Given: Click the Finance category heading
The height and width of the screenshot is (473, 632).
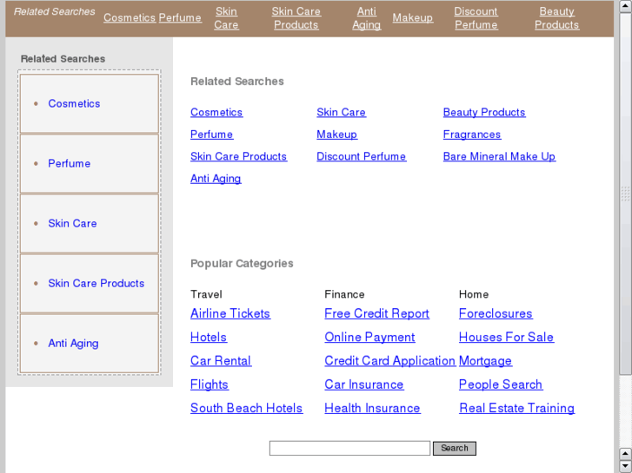Looking at the screenshot, I should coord(344,294).
